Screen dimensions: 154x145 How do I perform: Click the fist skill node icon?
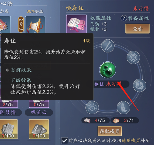140,85
